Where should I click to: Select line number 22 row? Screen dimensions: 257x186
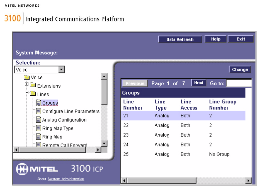click(x=183, y=125)
